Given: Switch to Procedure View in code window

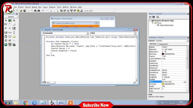Looking at the screenshot, I should (x=43, y=82).
